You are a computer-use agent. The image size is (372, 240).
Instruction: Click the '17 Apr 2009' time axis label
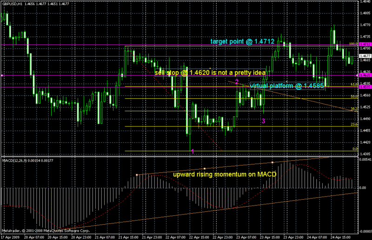10,237
